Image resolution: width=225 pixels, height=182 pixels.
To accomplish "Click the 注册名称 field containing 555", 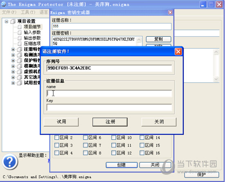I will pos(112,27).
